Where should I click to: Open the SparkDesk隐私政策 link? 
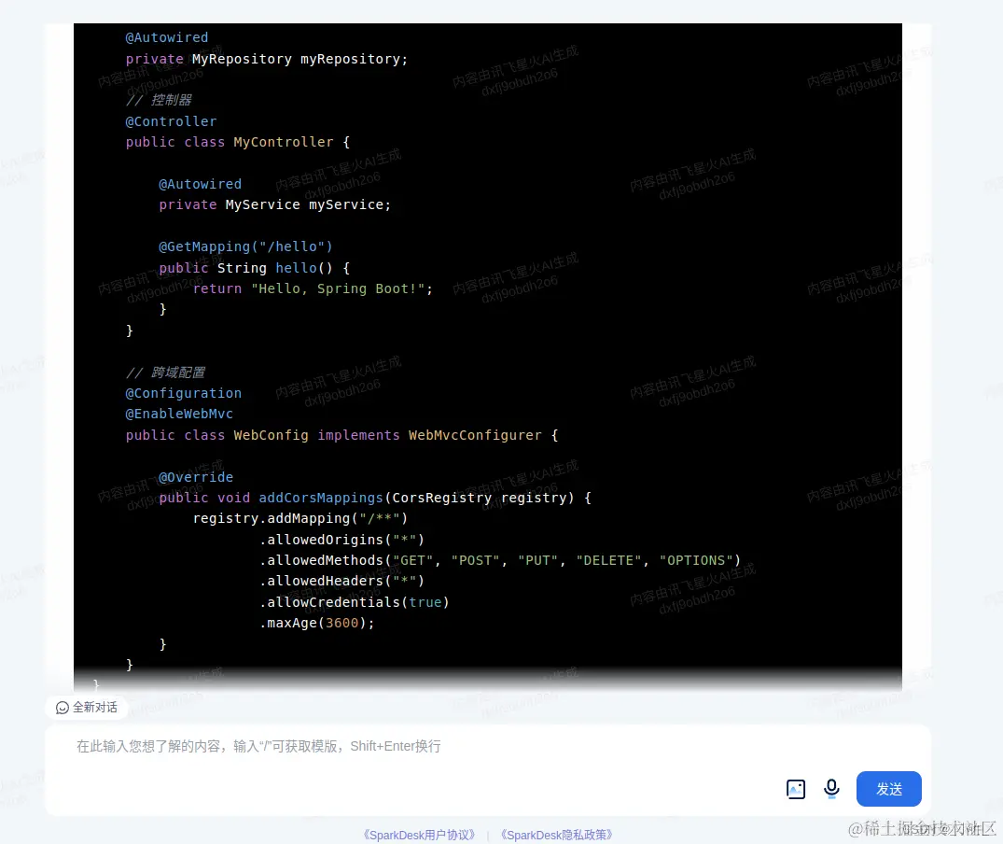[x=556, y=835]
